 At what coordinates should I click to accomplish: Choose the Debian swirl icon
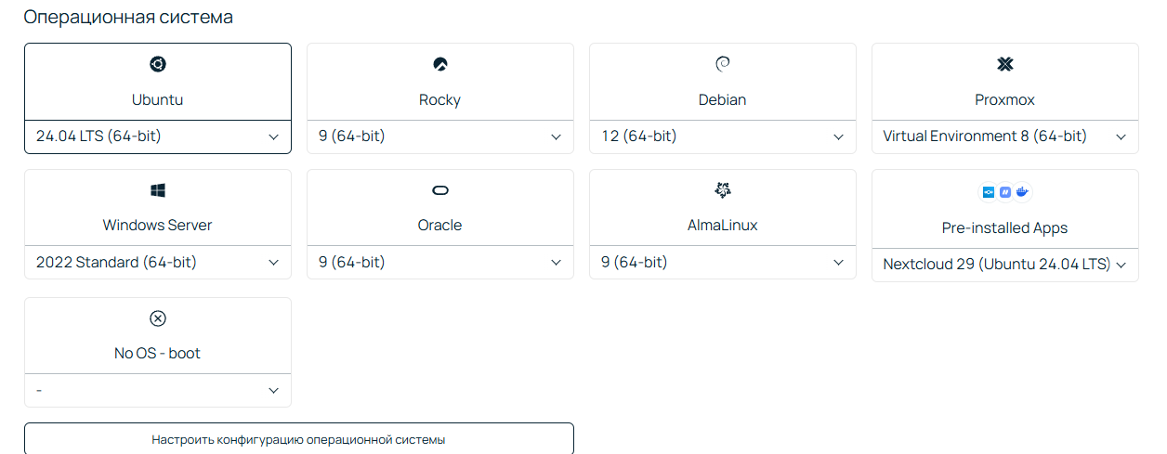pos(723,64)
